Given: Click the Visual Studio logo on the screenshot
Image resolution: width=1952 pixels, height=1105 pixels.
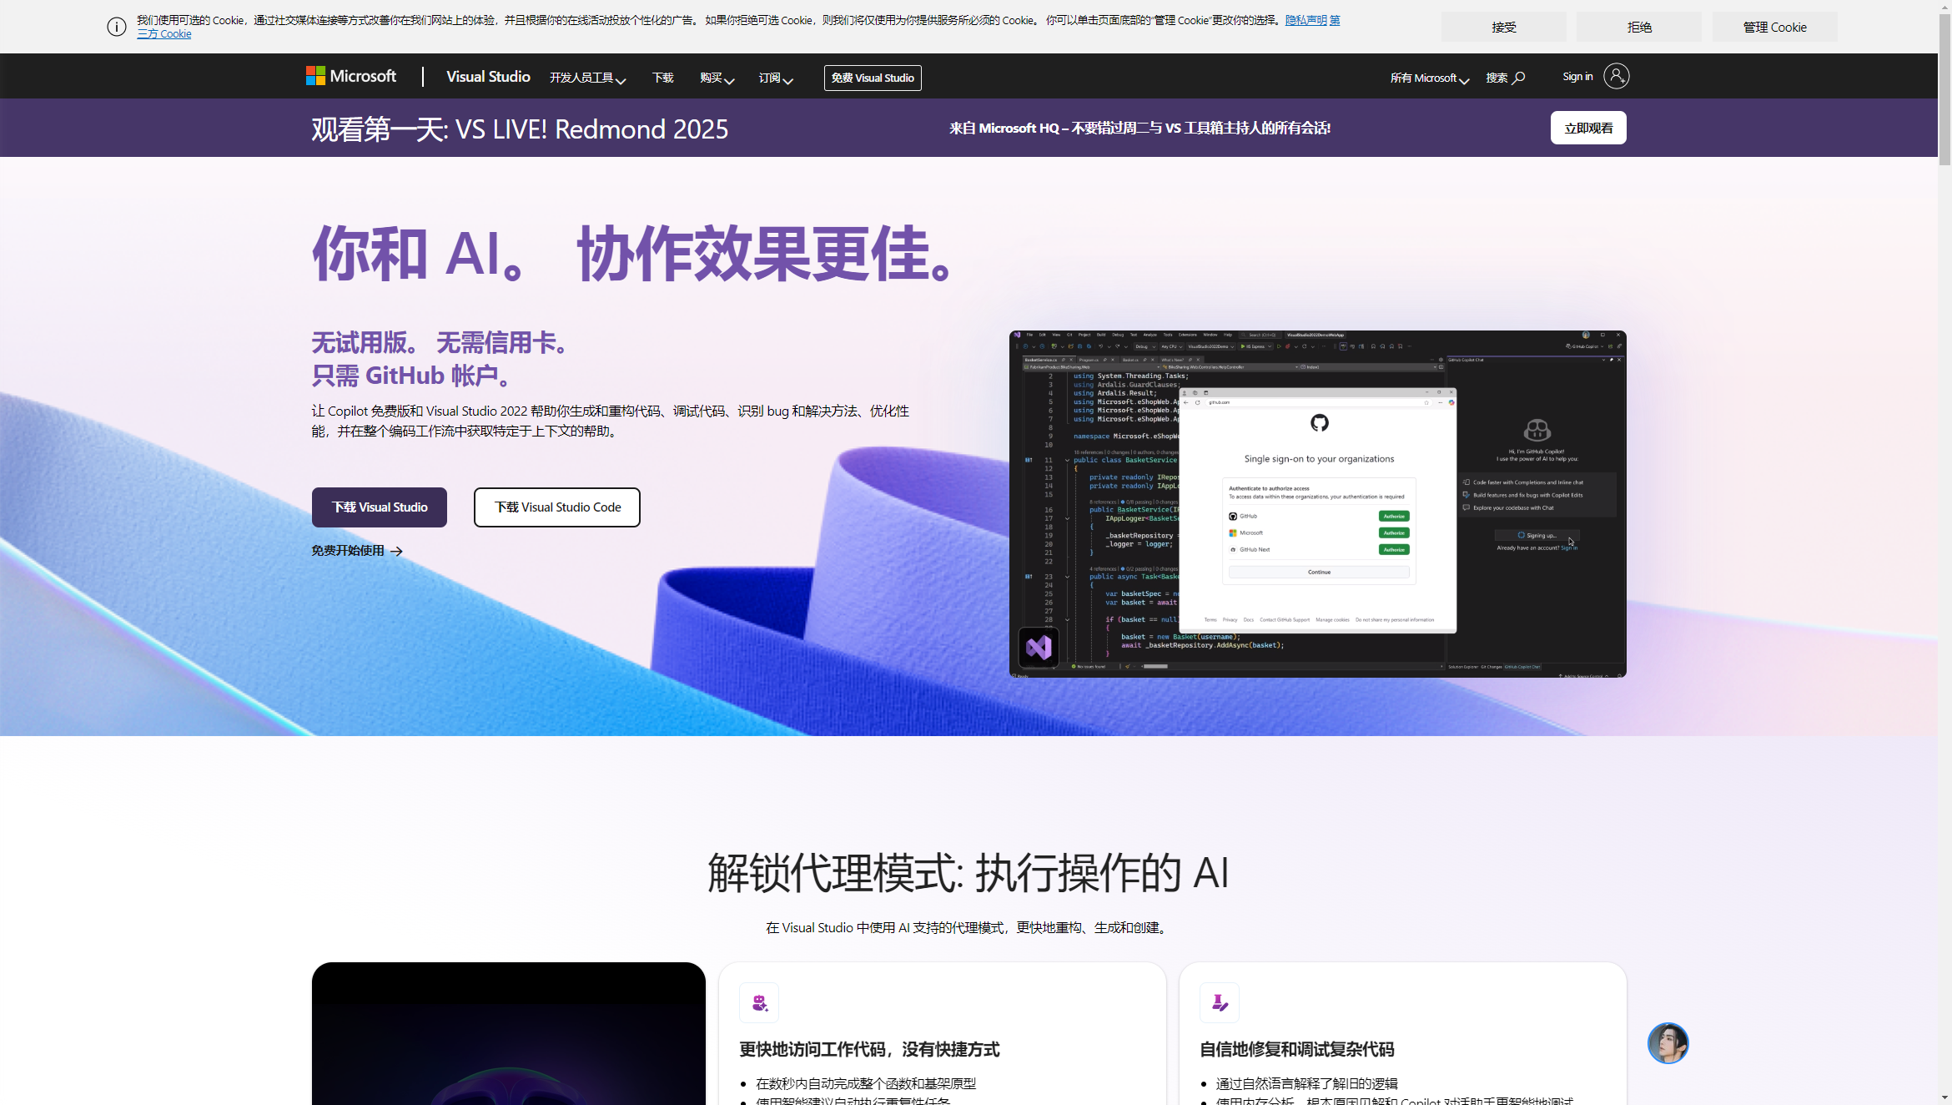Looking at the screenshot, I should tap(1039, 647).
